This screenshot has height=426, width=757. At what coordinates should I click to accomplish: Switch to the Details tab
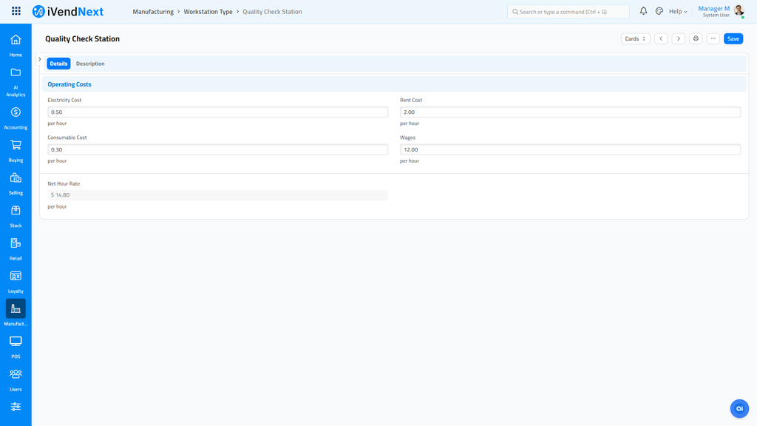pos(58,64)
